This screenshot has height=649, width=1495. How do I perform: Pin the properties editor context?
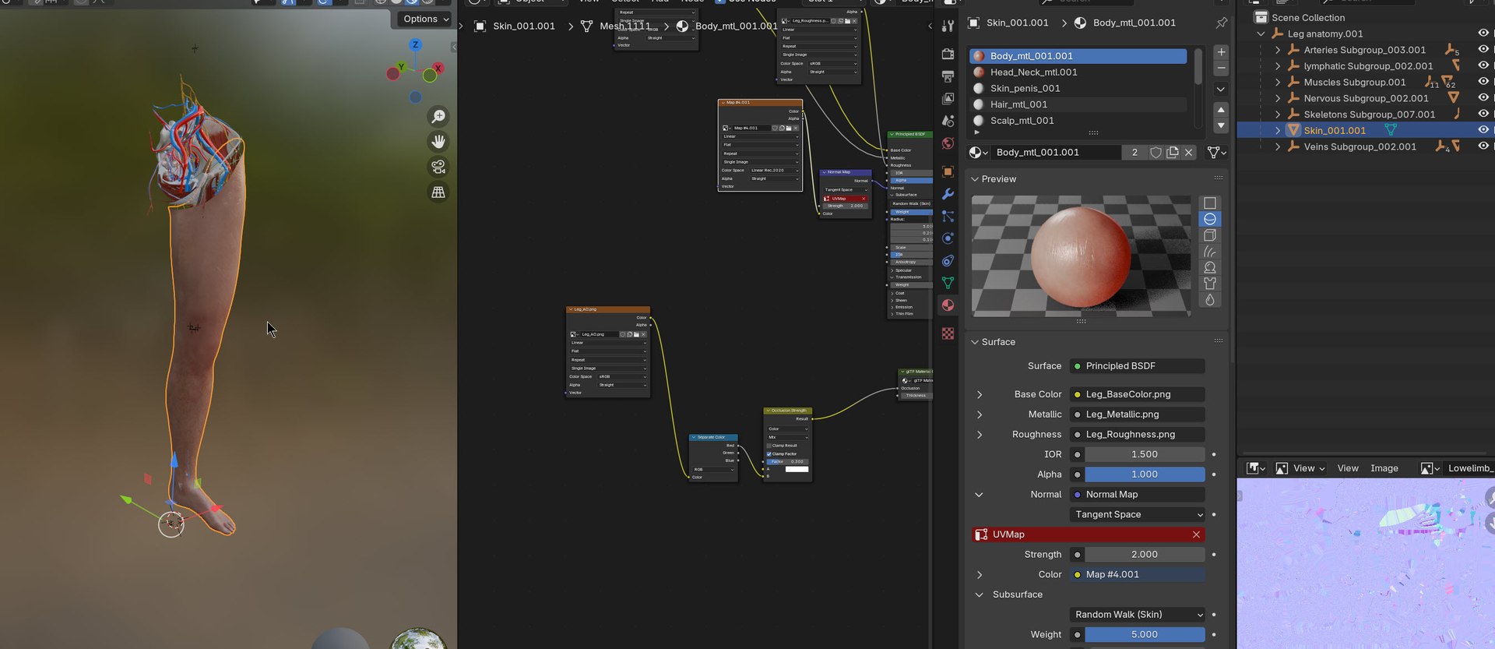point(1221,23)
